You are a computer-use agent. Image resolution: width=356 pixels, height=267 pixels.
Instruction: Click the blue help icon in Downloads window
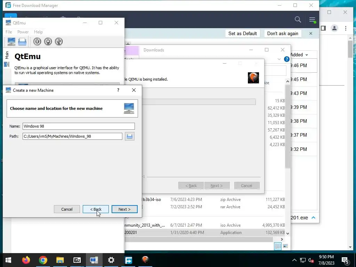pyautogui.click(x=287, y=59)
